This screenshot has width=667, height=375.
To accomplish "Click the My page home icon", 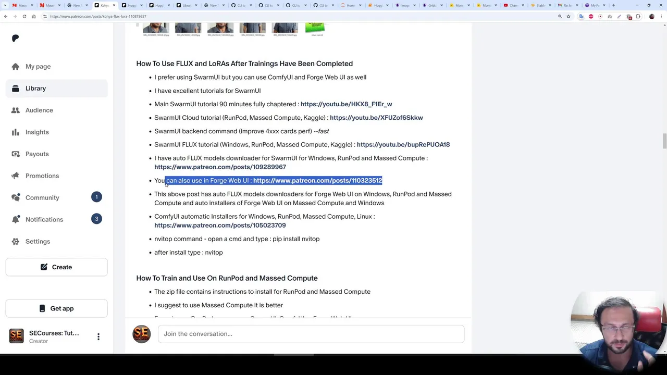I will 16,67.
